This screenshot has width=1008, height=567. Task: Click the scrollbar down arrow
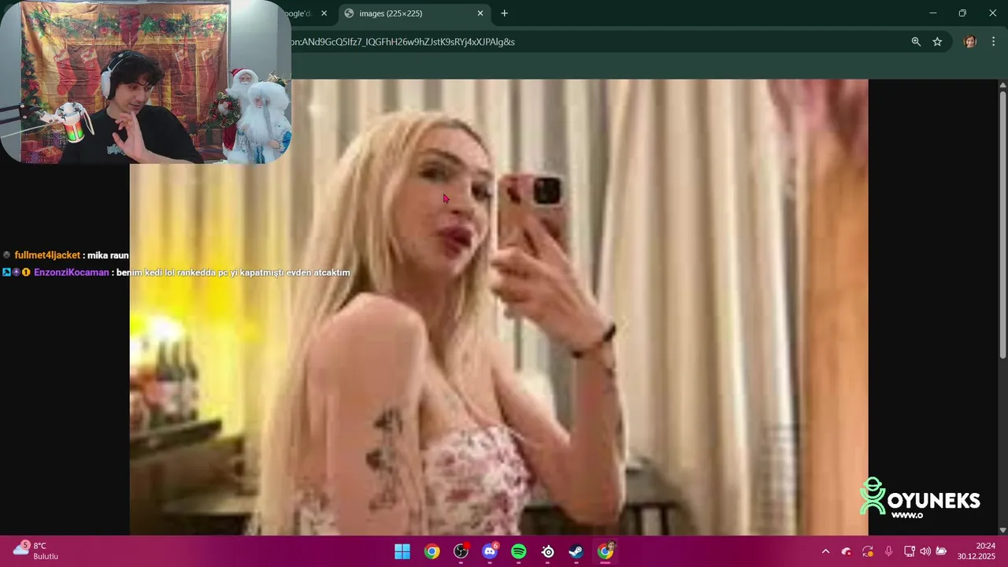(x=1002, y=530)
